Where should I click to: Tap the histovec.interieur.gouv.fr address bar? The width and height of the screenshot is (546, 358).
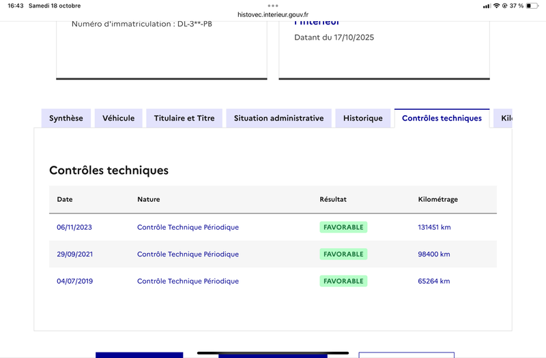click(273, 14)
